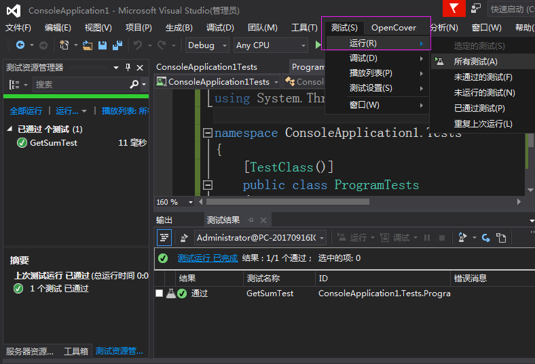The image size is (535, 364).
Task: Select 所有测试(A) from the submenu
Action: tap(483, 61)
